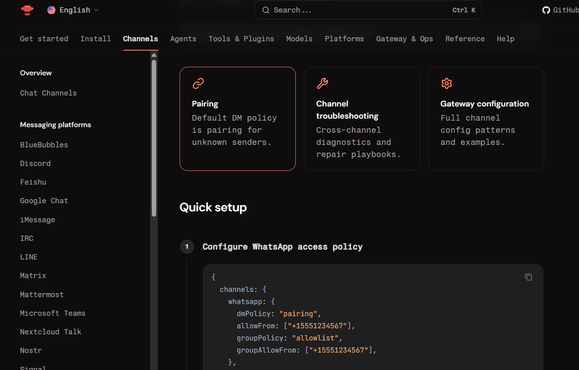579x370 pixels.
Task: Click the groupPolicy "allowlist" code line
Action: tap(290, 338)
